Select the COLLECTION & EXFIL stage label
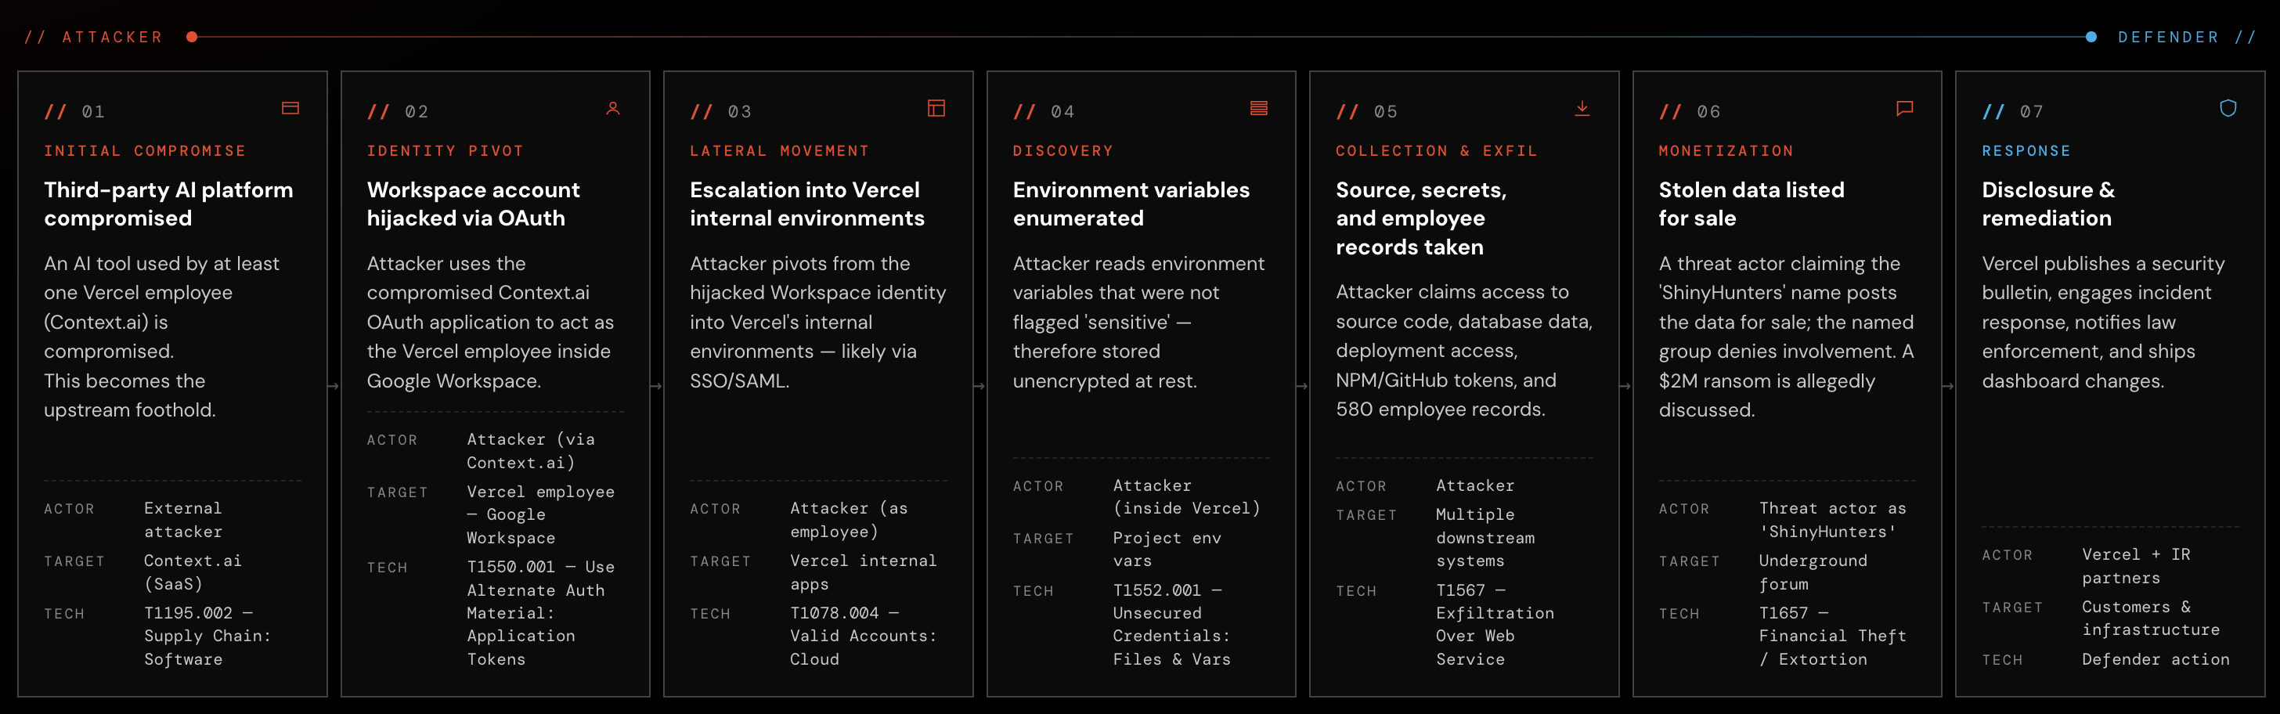The image size is (2280, 714). tap(1437, 151)
